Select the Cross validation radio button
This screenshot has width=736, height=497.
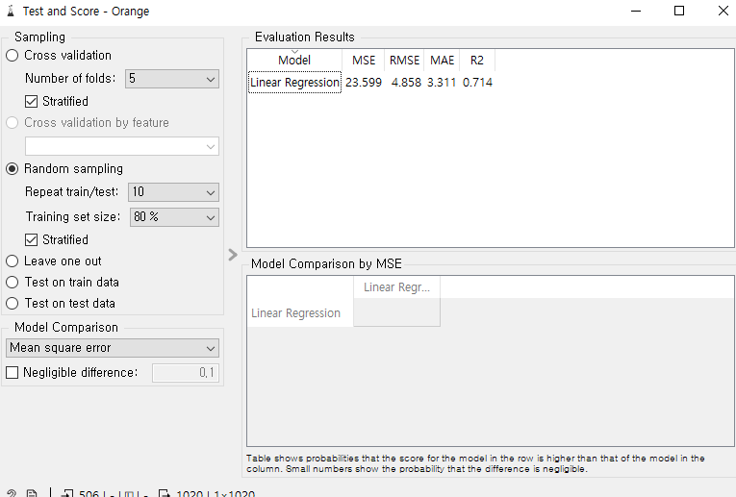(13, 56)
